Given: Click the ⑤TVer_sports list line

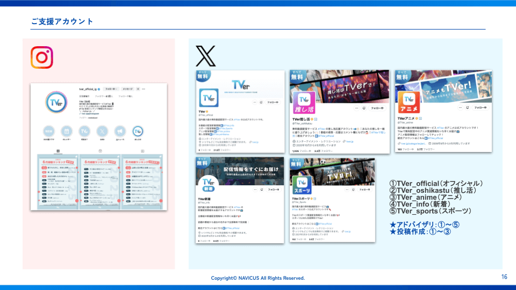Looking at the screenshot, I should (430, 211).
